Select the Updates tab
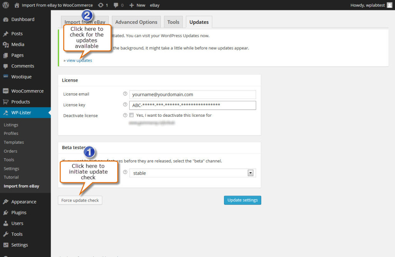Screen dimensions: 395x257 coord(199,22)
